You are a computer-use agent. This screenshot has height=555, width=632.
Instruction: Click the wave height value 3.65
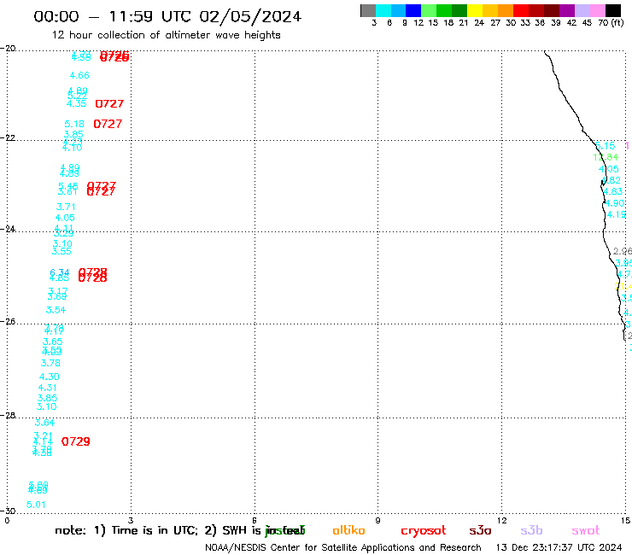tap(53, 342)
